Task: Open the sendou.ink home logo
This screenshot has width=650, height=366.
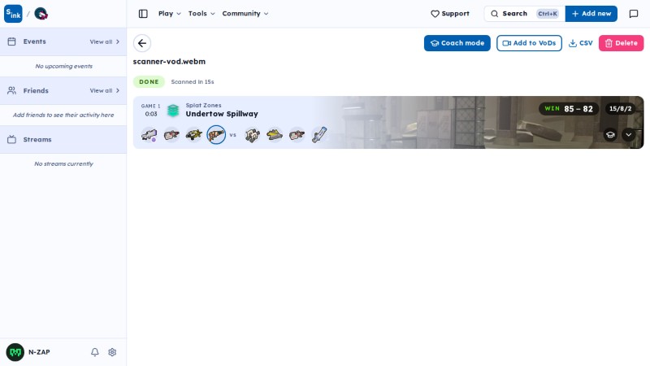Action: pyautogui.click(x=13, y=14)
